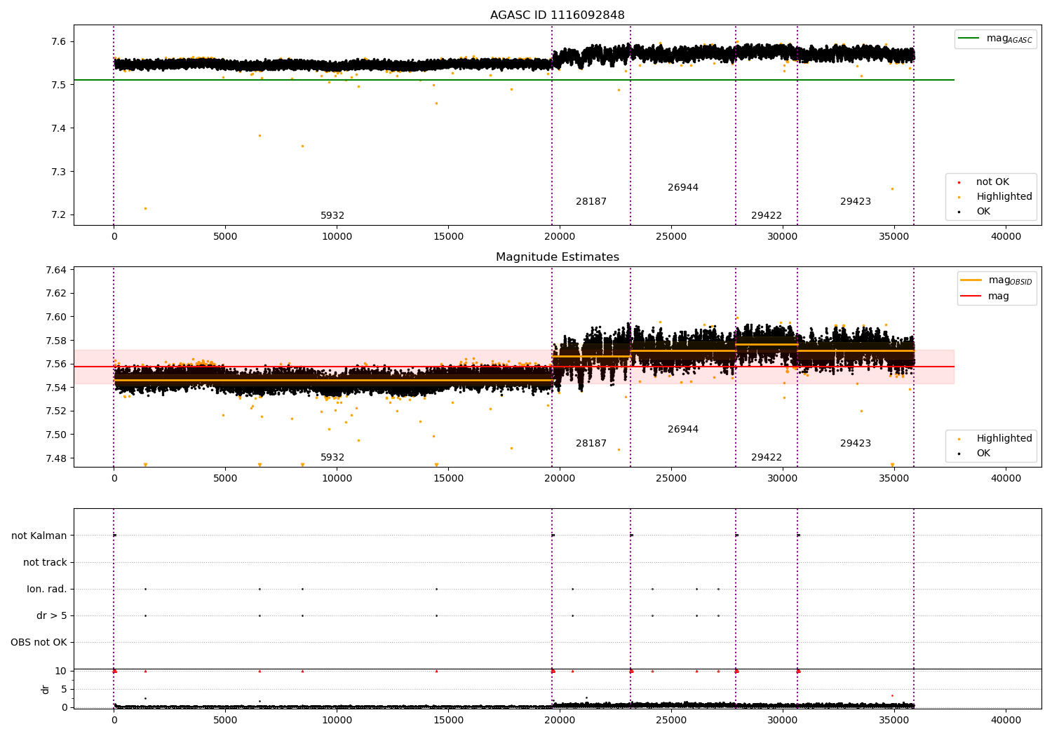Click the 7.6 y-axis tick of AGASC plot
This screenshot has height=736, width=1052.
[58, 41]
